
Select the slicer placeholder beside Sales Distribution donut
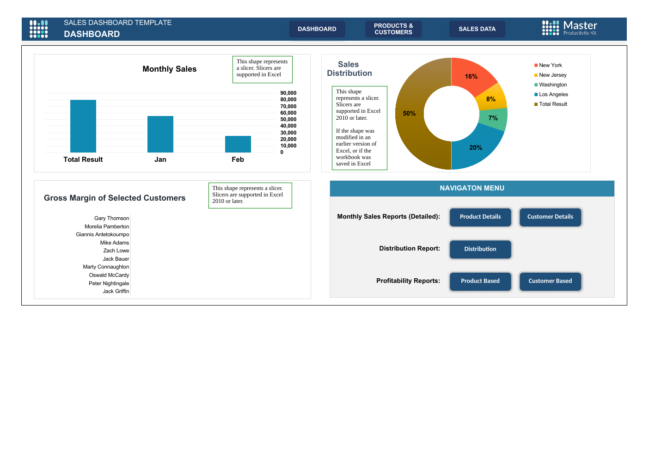coord(360,128)
